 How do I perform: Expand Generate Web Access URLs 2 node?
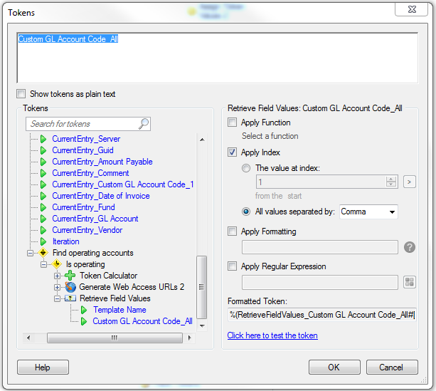[57, 287]
